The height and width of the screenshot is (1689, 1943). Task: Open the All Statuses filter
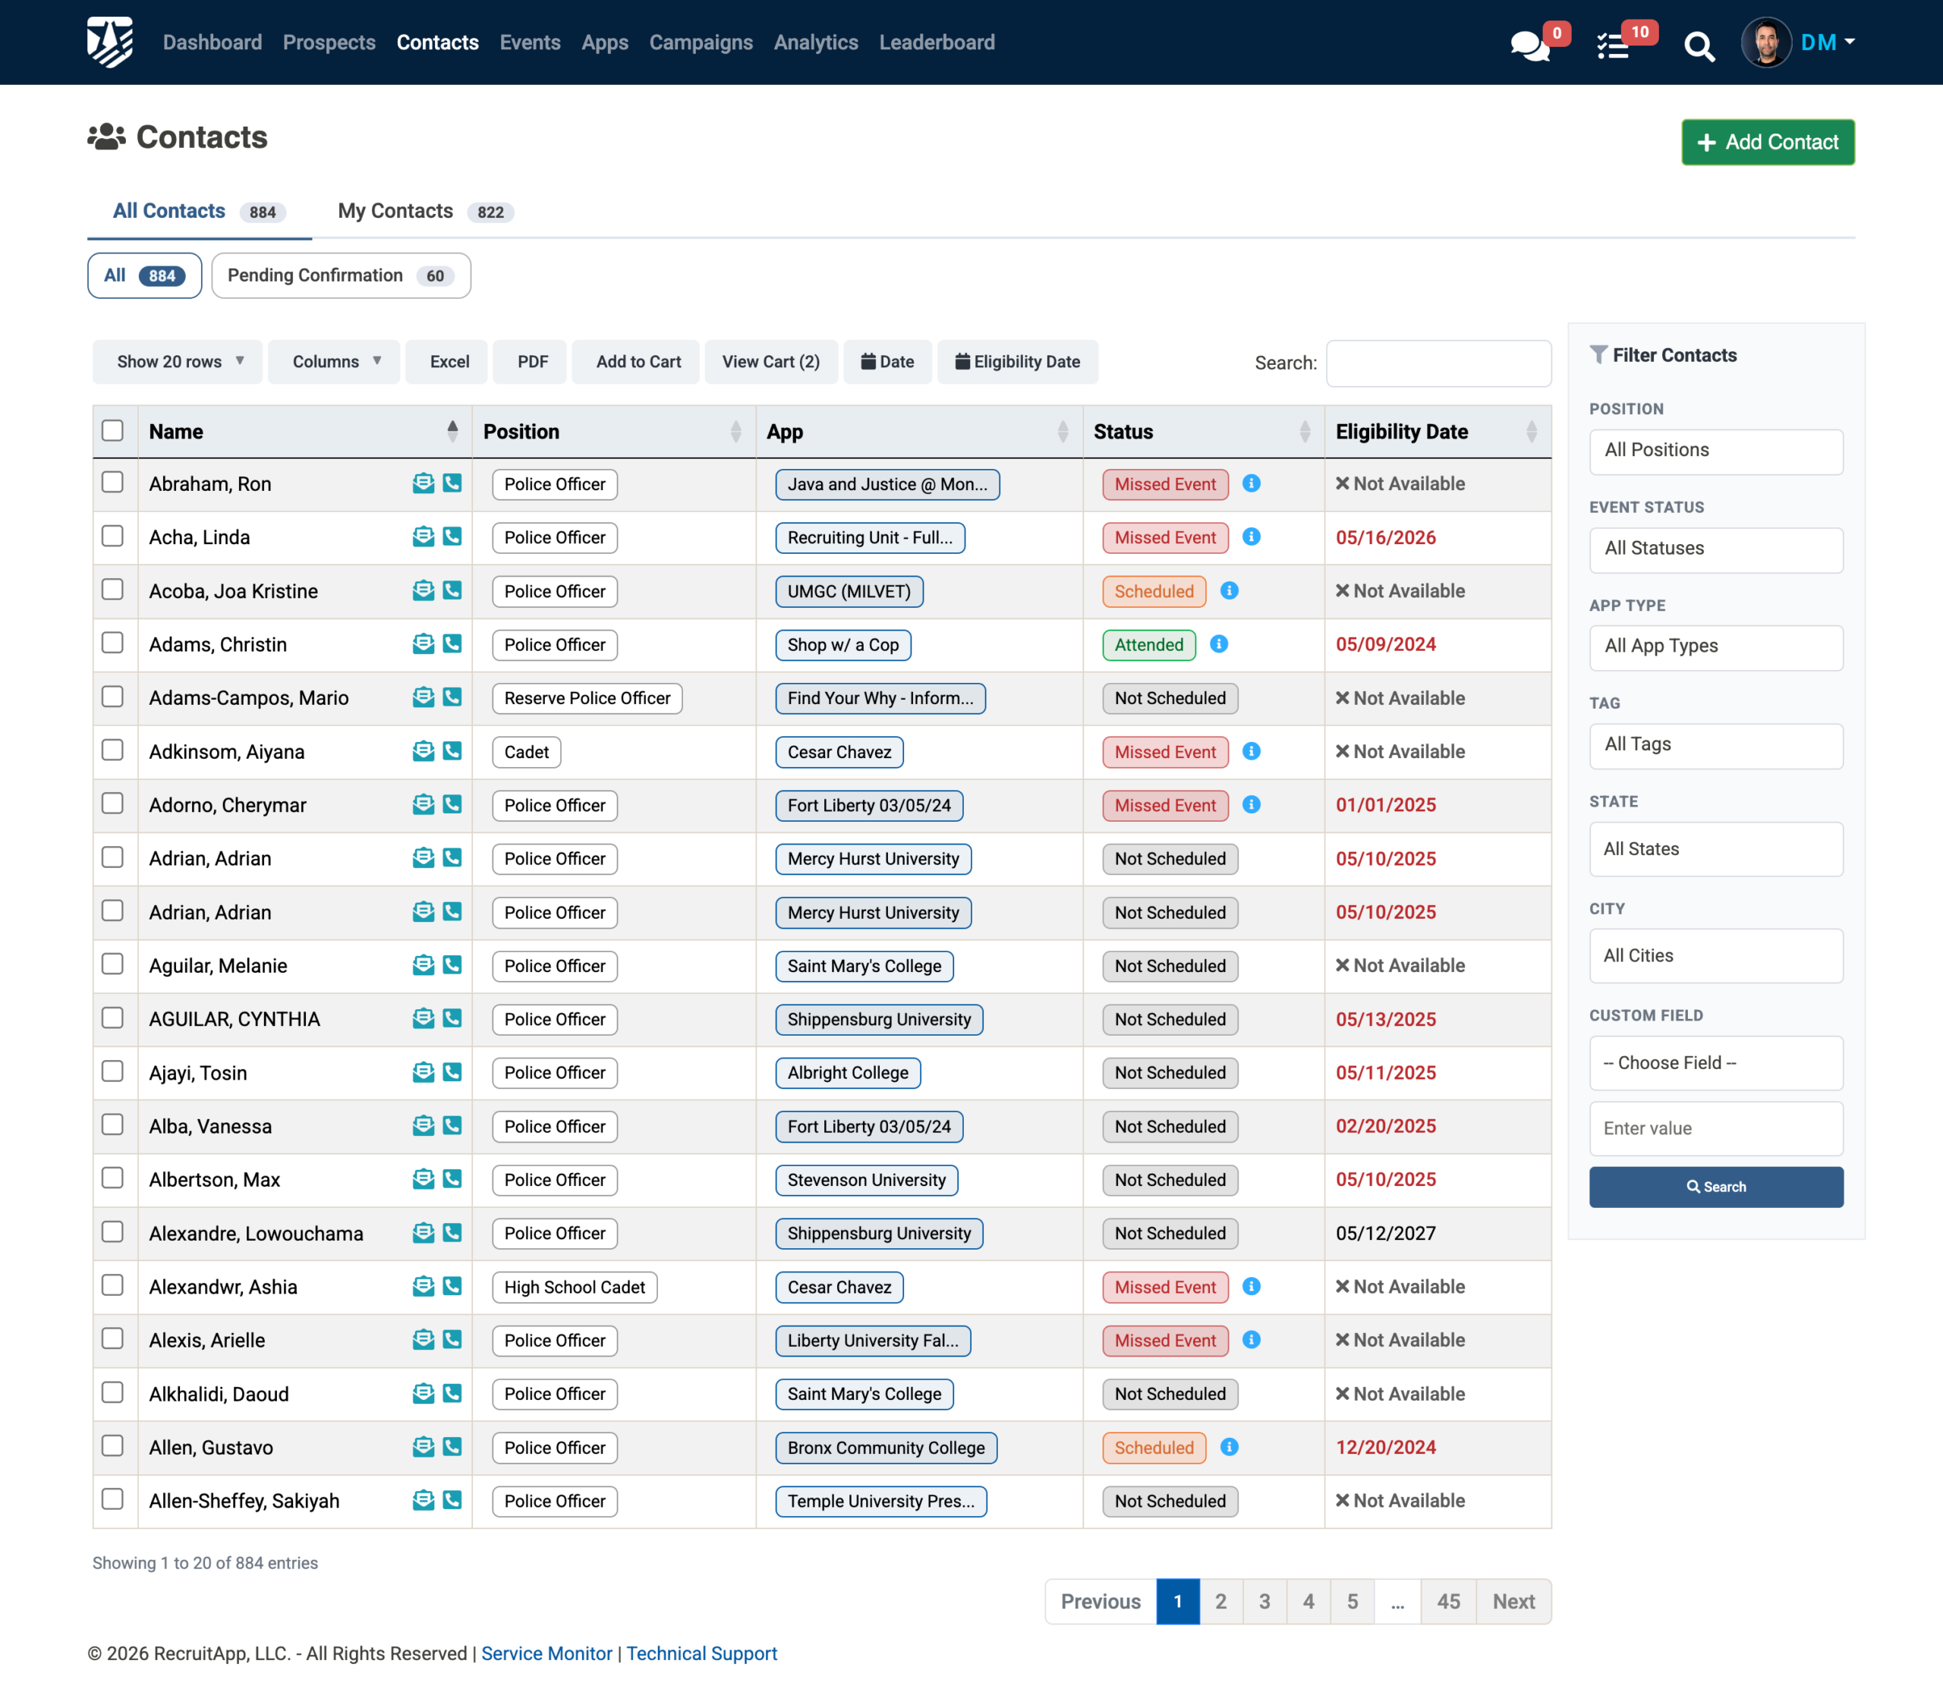point(1716,549)
